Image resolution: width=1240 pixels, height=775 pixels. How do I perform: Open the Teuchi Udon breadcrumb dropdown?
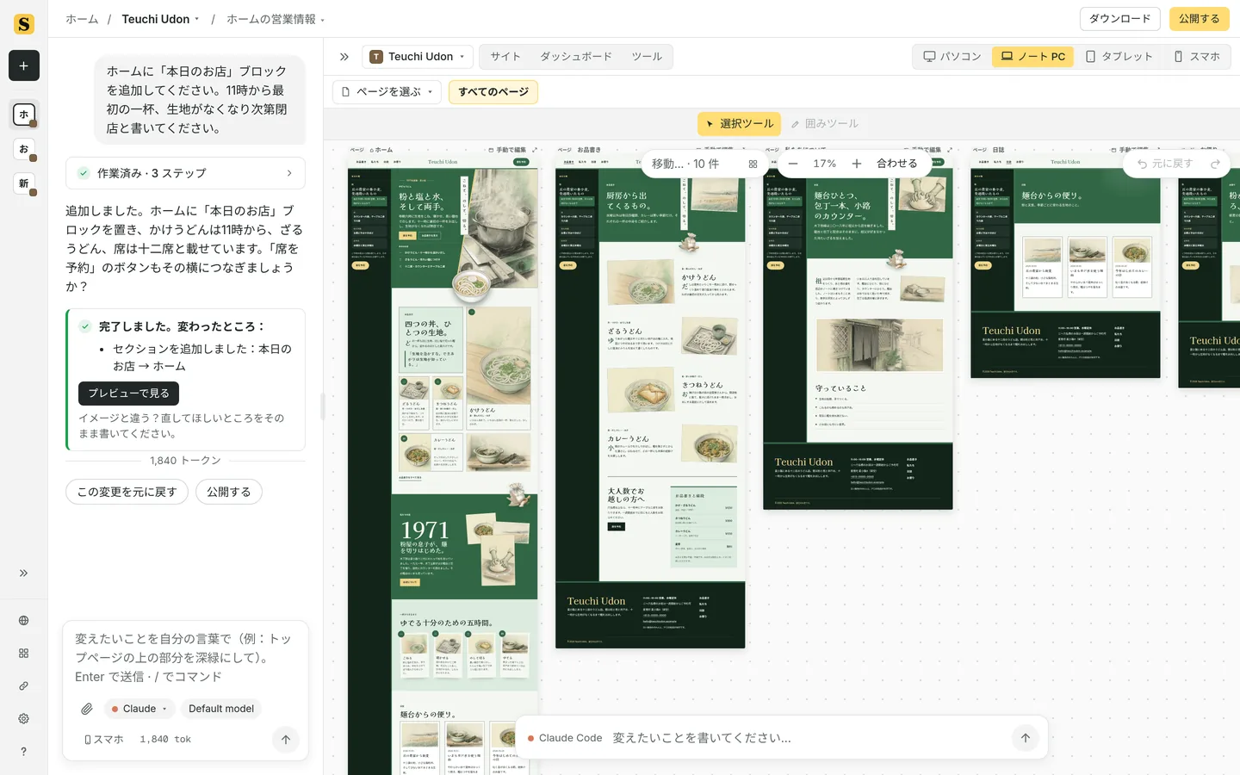point(161,19)
